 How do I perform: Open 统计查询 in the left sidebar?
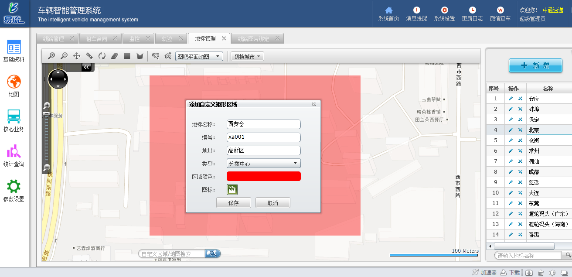[14, 156]
